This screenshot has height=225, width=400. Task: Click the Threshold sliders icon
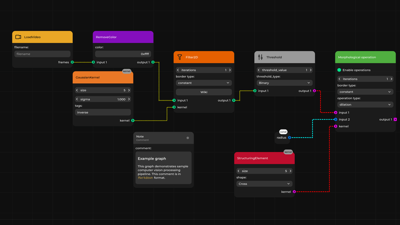[260, 57]
